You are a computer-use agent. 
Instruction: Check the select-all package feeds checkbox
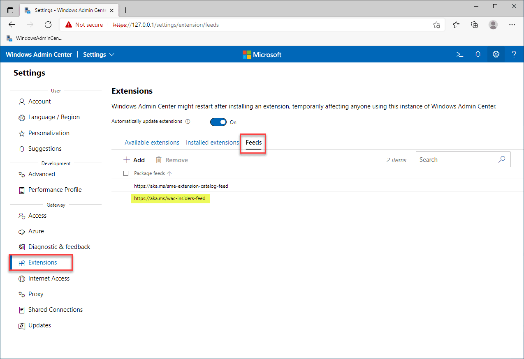pyautogui.click(x=126, y=173)
